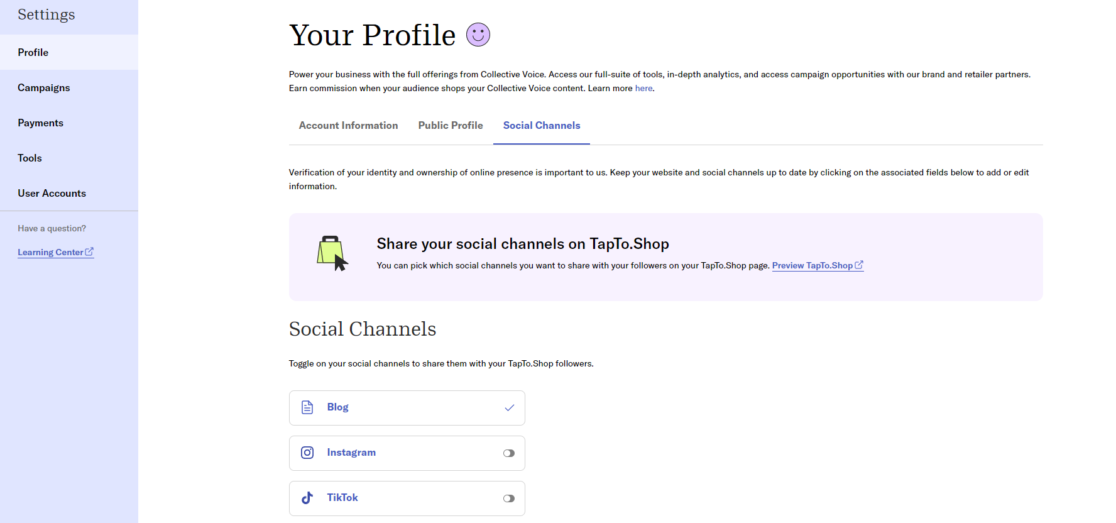Toggle Instagram sharing switch
Viewport: 1116px width, 523px height.
pos(509,453)
